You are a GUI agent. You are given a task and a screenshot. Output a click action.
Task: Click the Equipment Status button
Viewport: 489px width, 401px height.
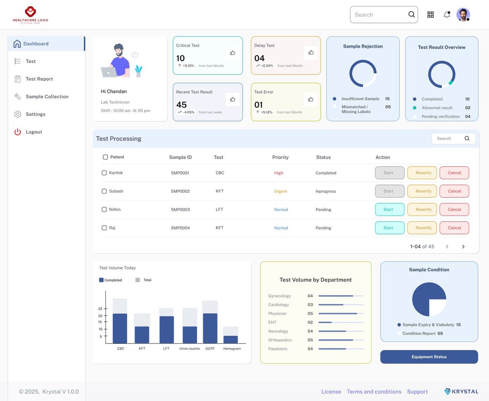pyautogui.click(x=429, y=357)
